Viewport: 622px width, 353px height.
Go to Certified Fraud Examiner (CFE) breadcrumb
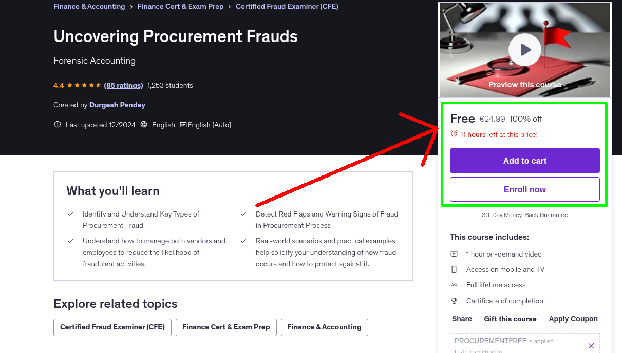[287, 7]
